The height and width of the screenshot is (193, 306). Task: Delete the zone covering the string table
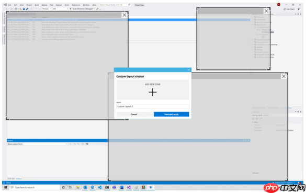coord(124,15)
